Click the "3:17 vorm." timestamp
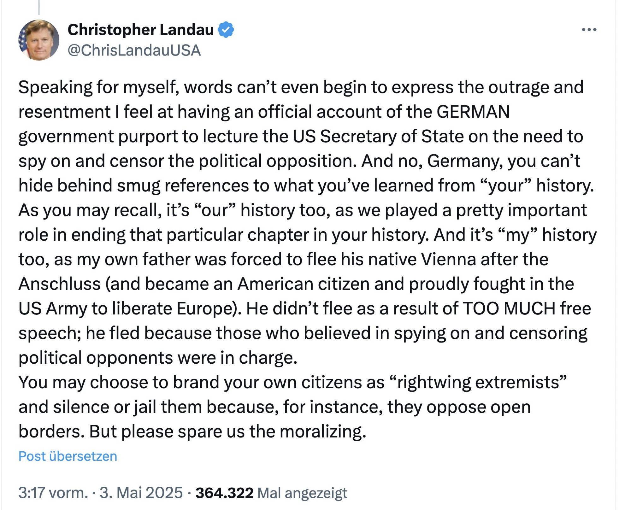The height and width of the screenshot is (510, 631). click(53, 493)
